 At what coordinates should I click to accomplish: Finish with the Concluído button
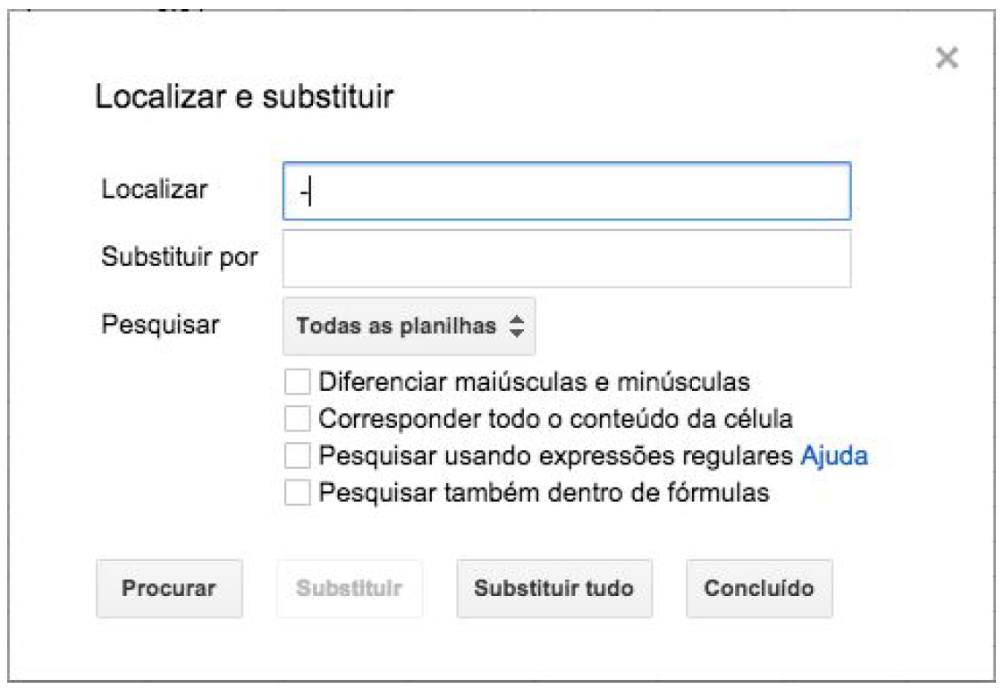(758, 589)
